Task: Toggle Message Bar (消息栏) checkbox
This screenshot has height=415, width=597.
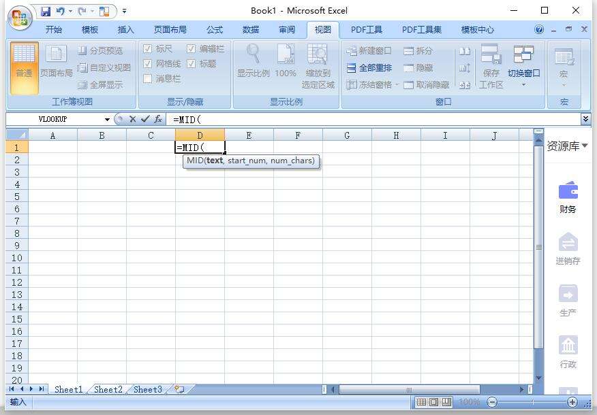Action: pyautogui.click(x=148, y=79)
